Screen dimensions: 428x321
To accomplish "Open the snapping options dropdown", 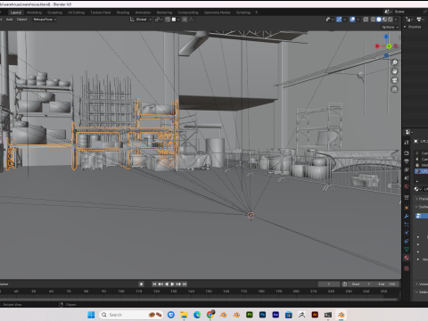I will pos(176,20).
